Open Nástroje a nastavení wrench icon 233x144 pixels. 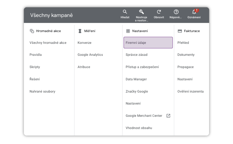click(x=141, y=12)
